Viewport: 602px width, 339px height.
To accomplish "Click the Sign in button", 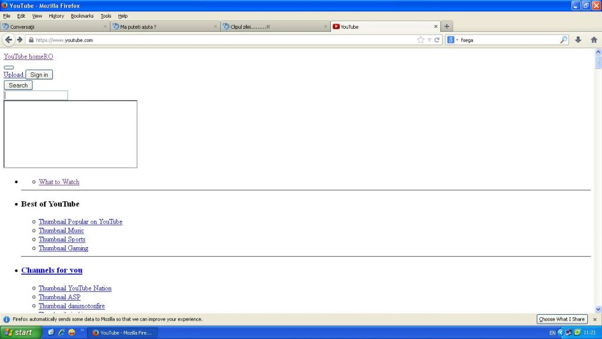I will 39,75.
